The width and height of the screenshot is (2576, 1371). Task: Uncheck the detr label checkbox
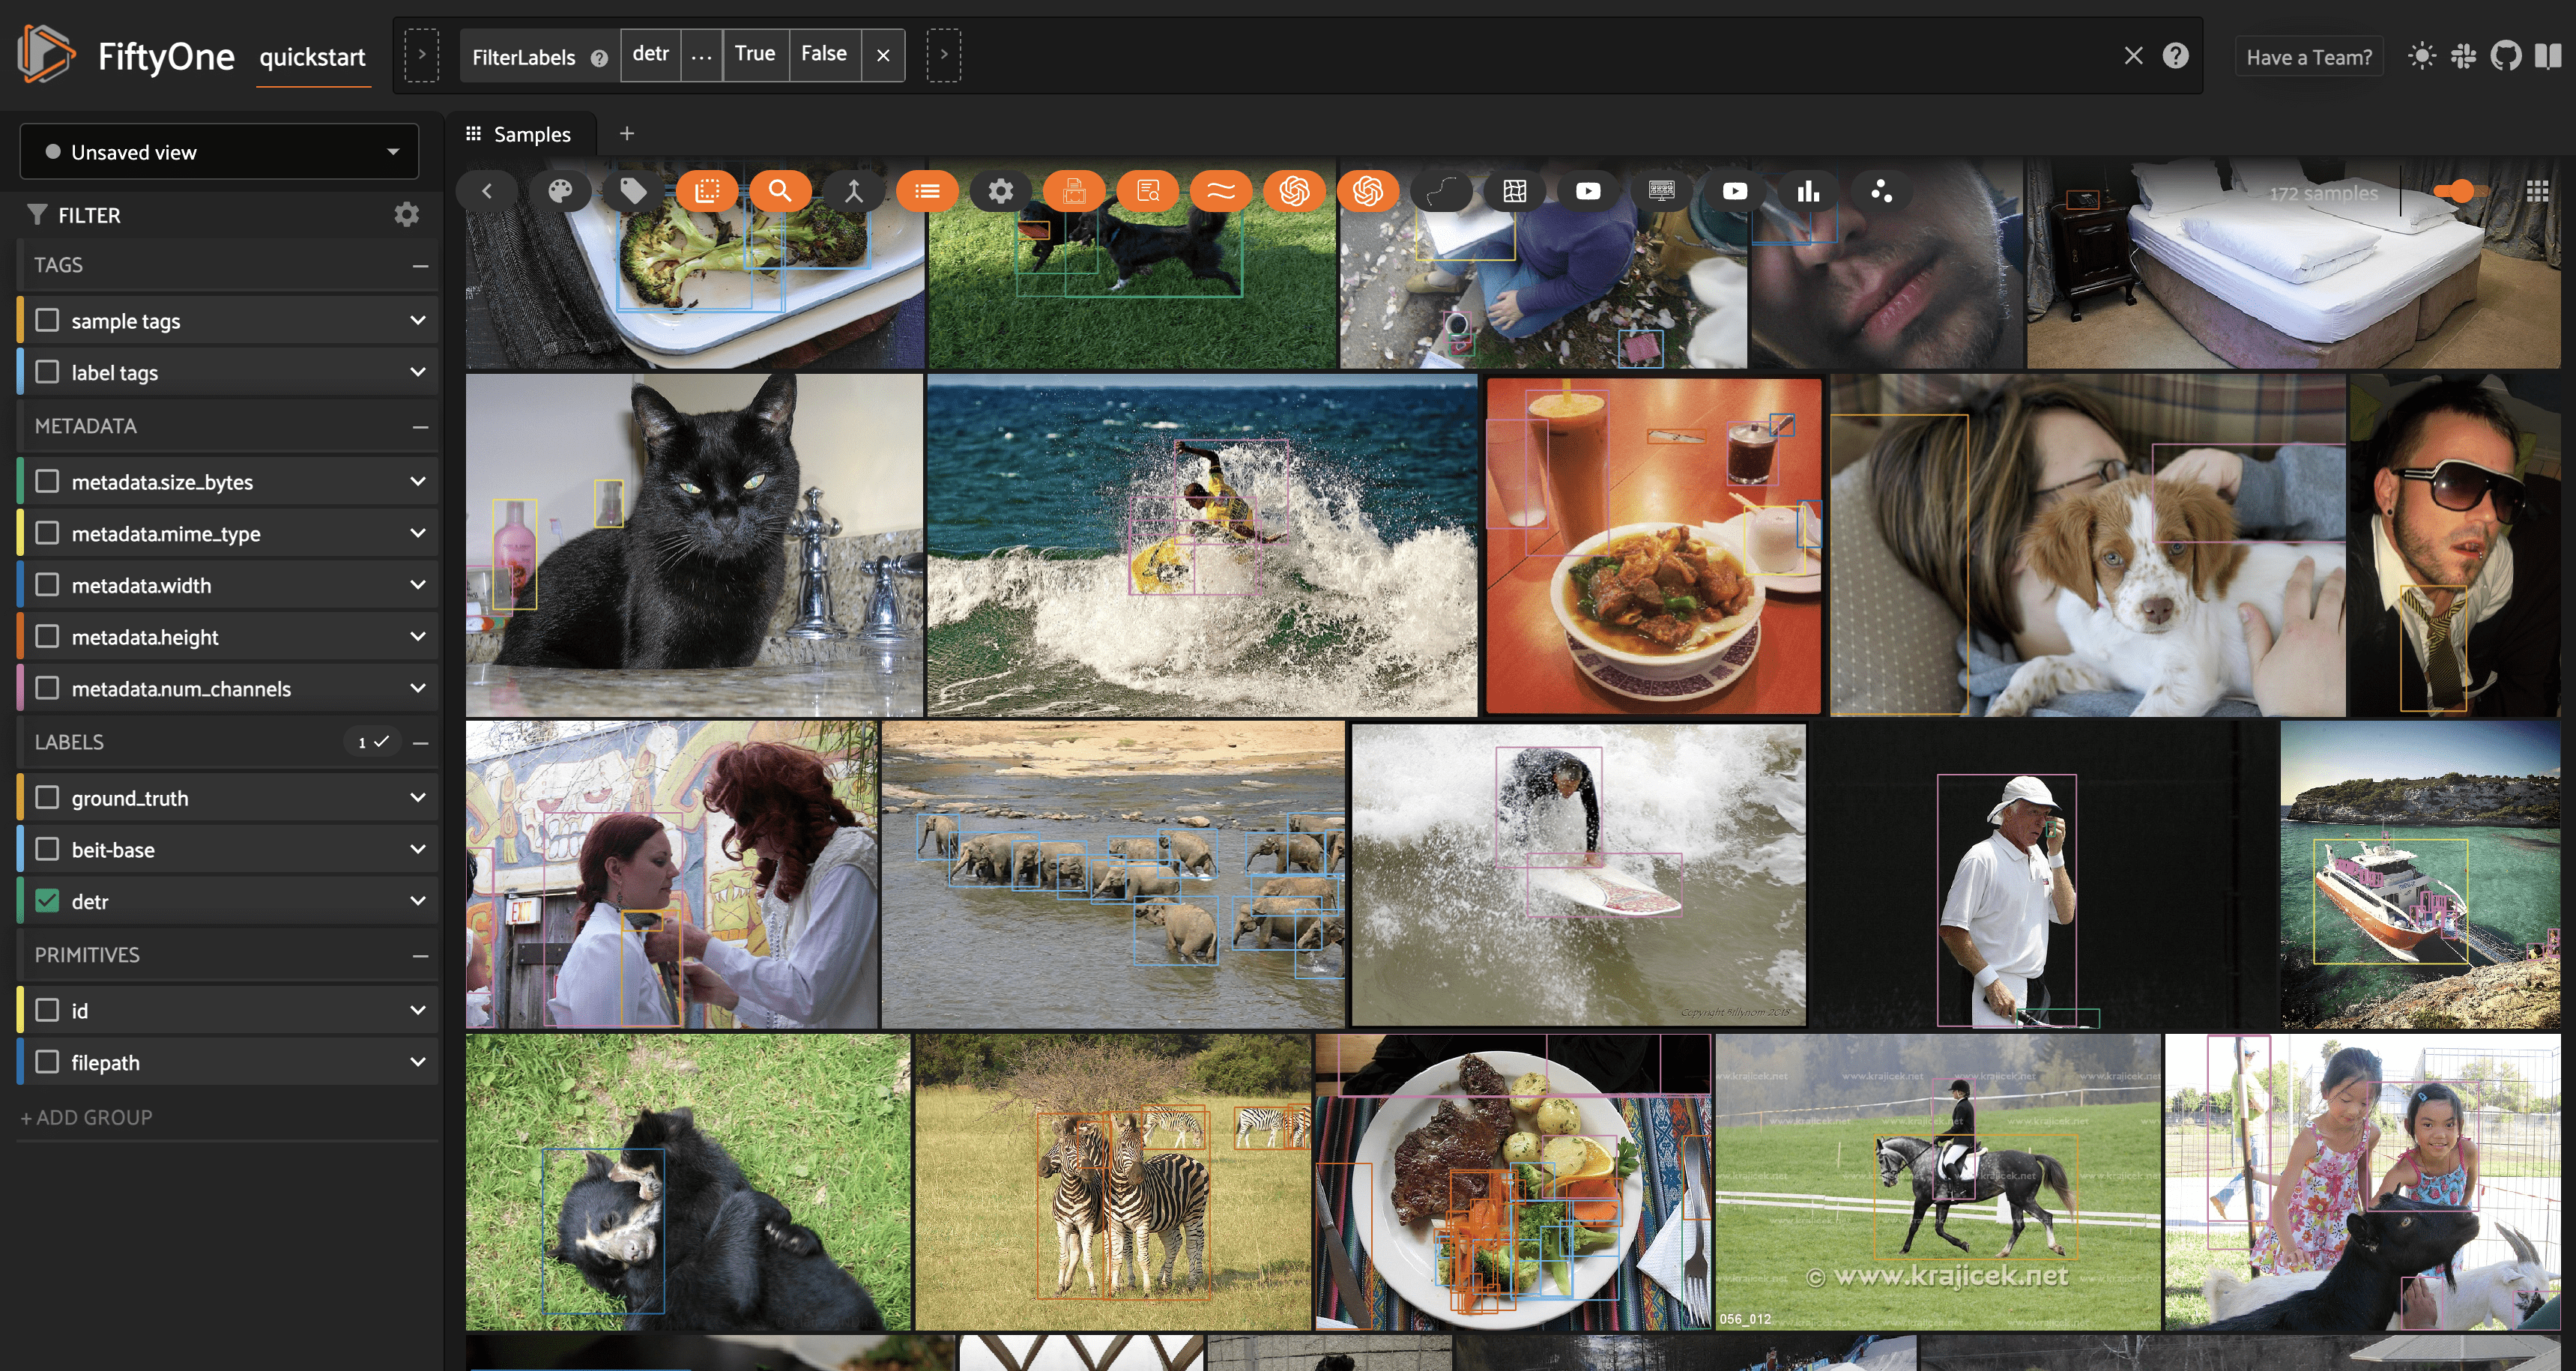47,901
